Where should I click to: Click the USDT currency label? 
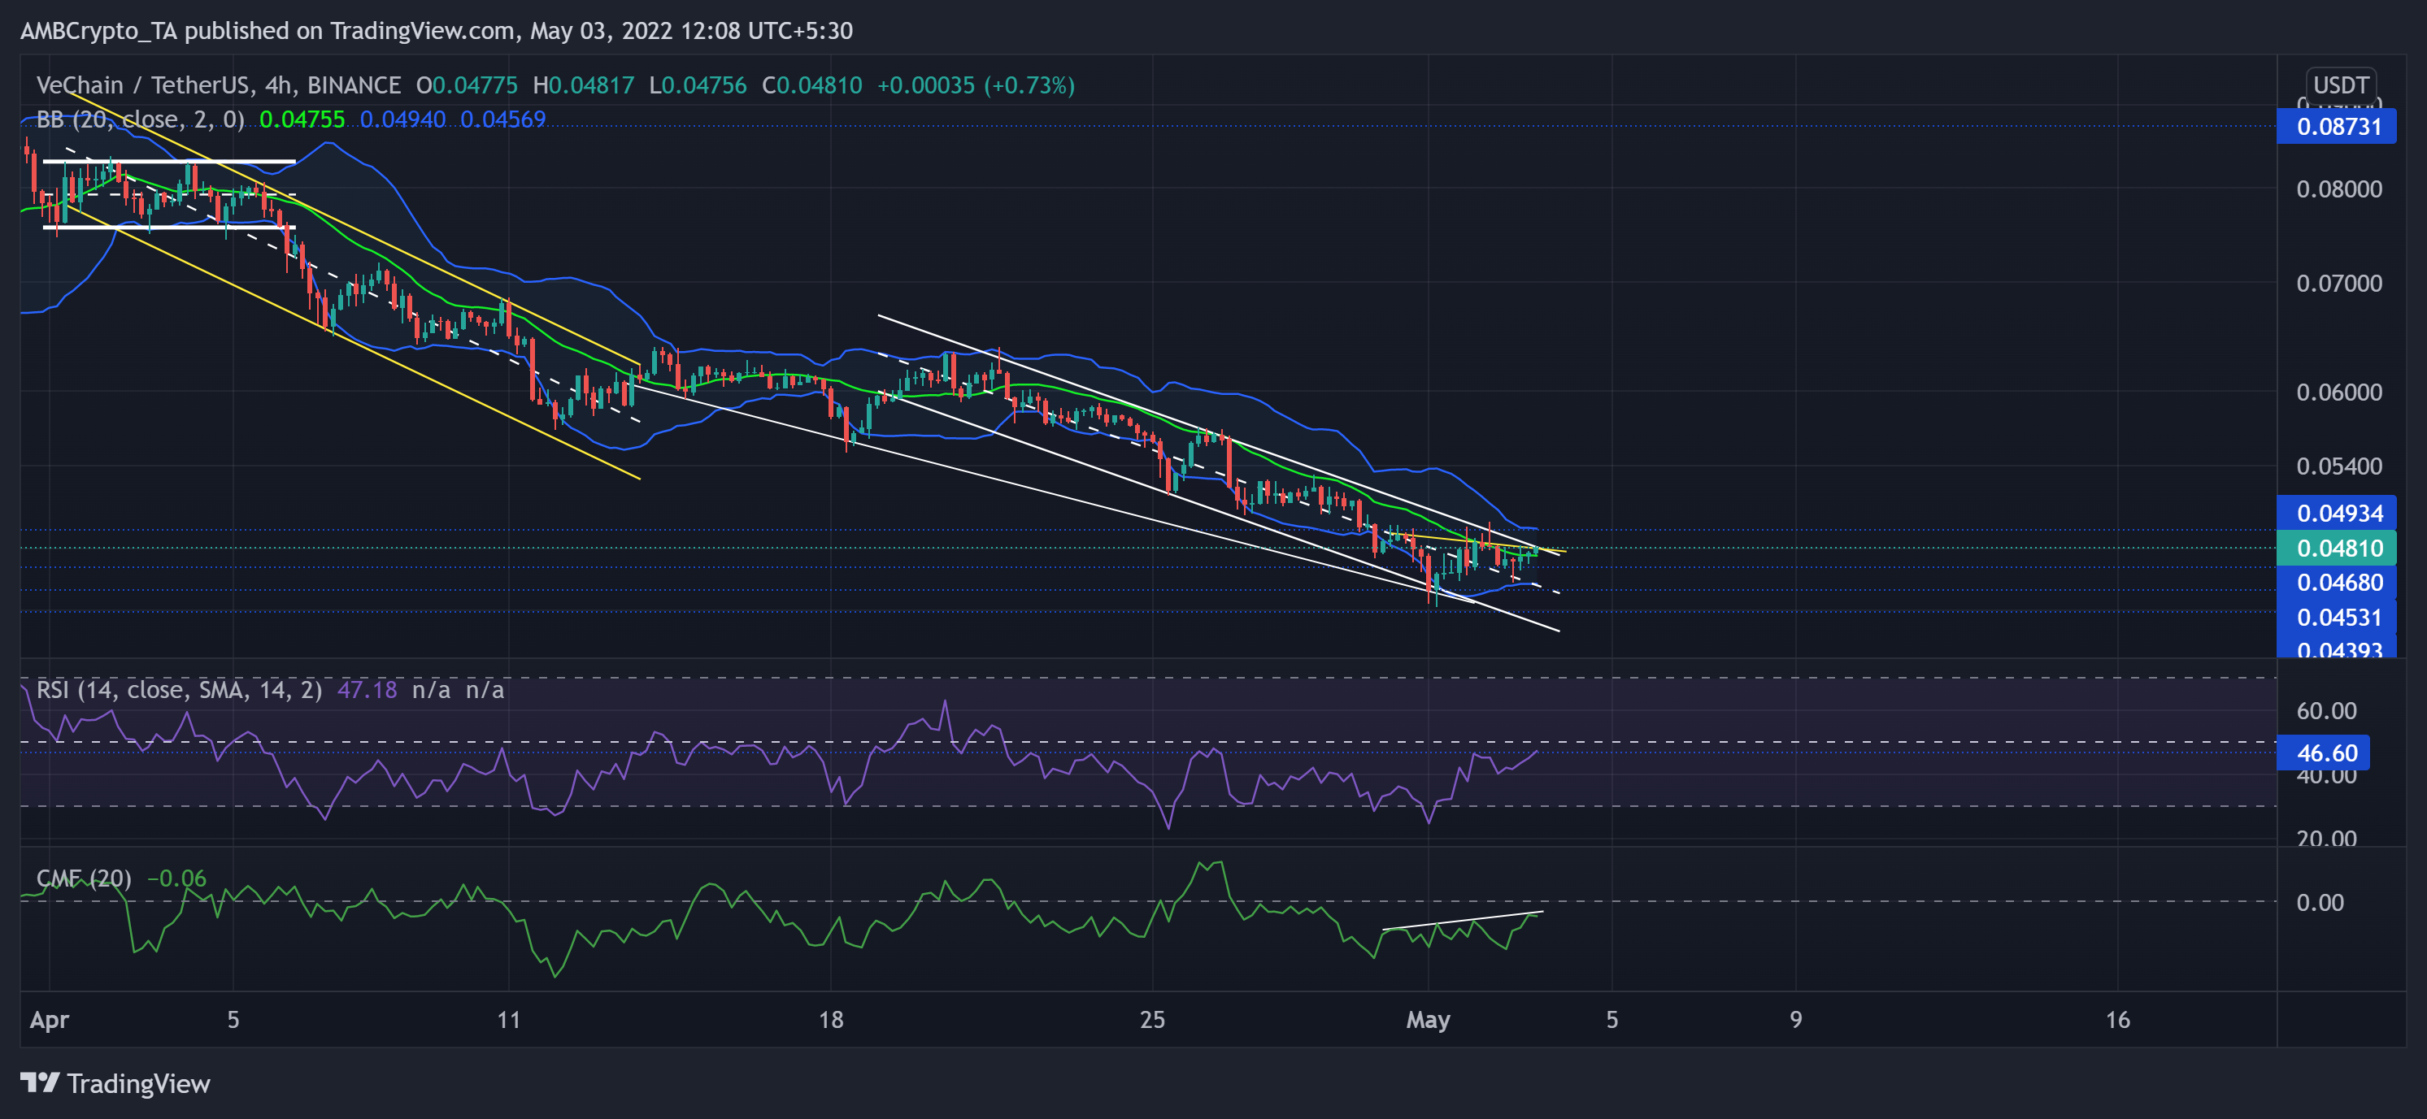pyautogui.click(x=2340, y=85)
